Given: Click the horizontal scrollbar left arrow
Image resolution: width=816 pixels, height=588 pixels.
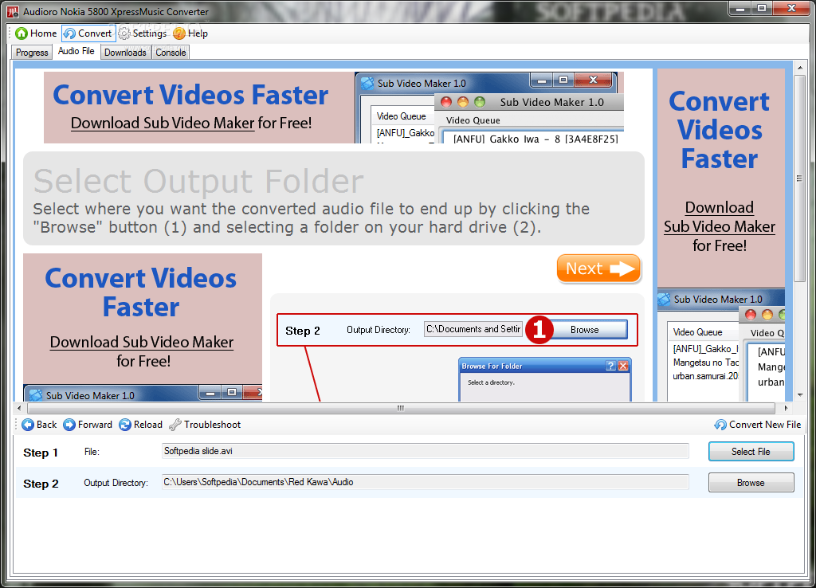Looking at the screenshot, I should coord(19,408).
